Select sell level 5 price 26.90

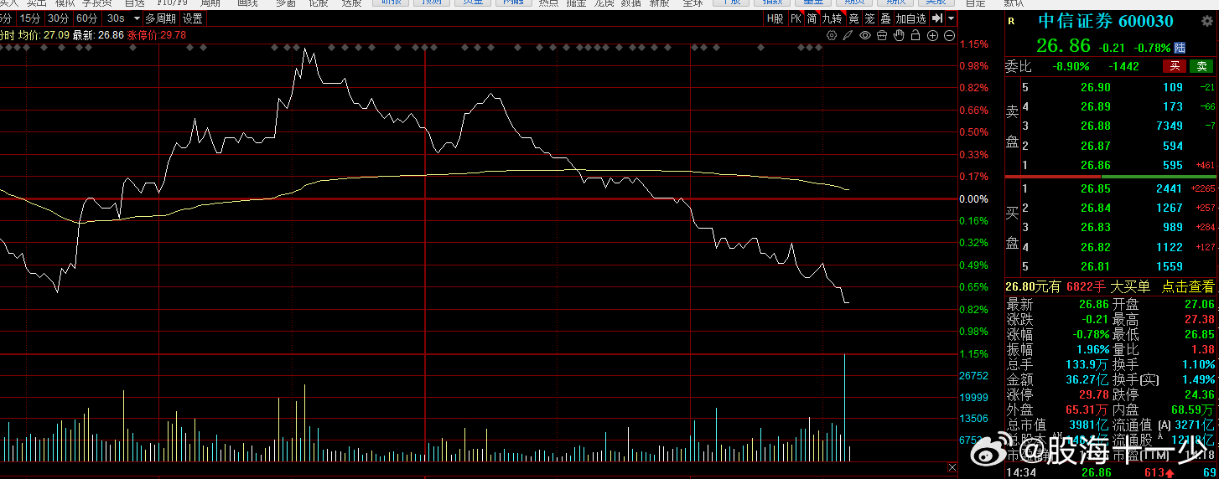pos(1095,87)
